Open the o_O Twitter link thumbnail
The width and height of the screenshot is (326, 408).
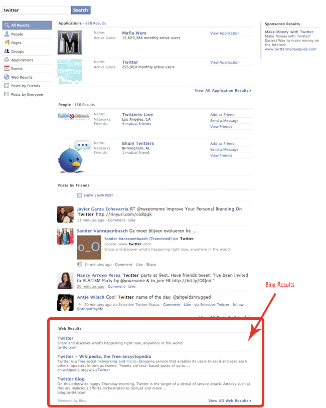pos(89,248)
